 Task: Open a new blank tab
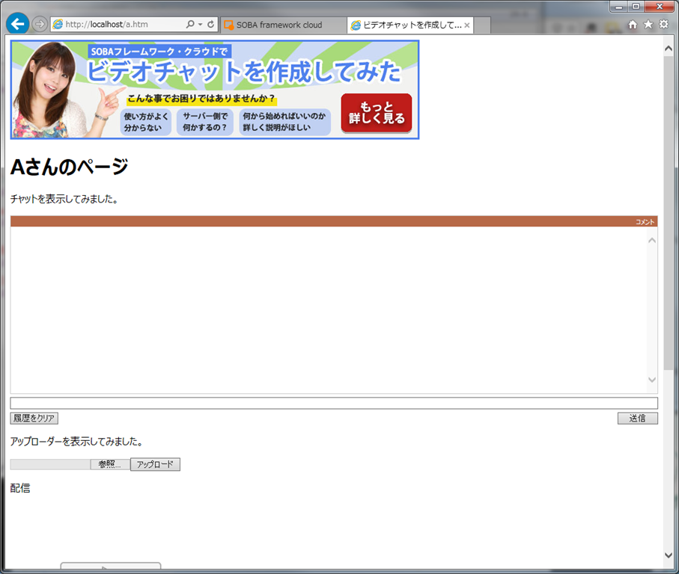482,25
